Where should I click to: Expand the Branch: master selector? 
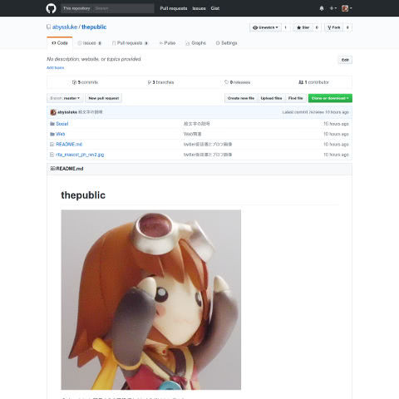point(65,98)
